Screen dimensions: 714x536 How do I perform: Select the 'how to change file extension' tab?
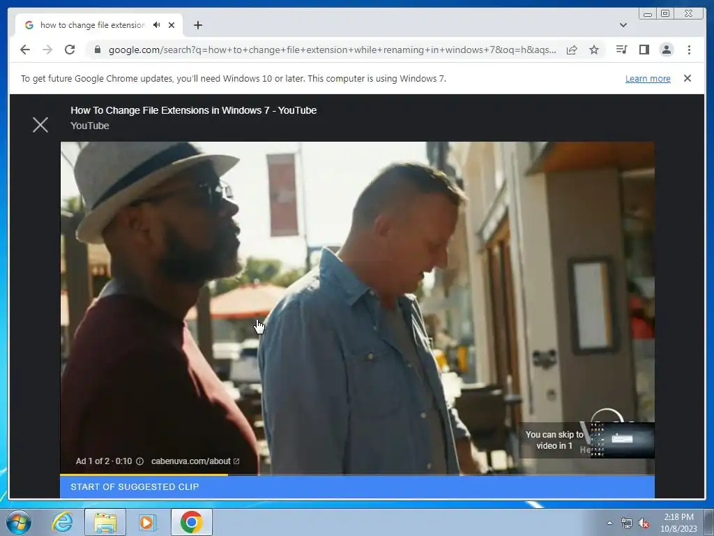(x=99, y=25)
